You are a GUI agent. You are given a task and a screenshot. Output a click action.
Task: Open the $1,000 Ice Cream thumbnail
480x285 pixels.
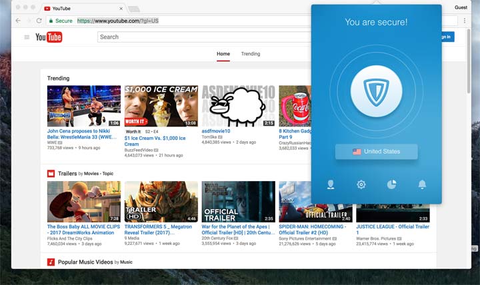tap(161, 106)
